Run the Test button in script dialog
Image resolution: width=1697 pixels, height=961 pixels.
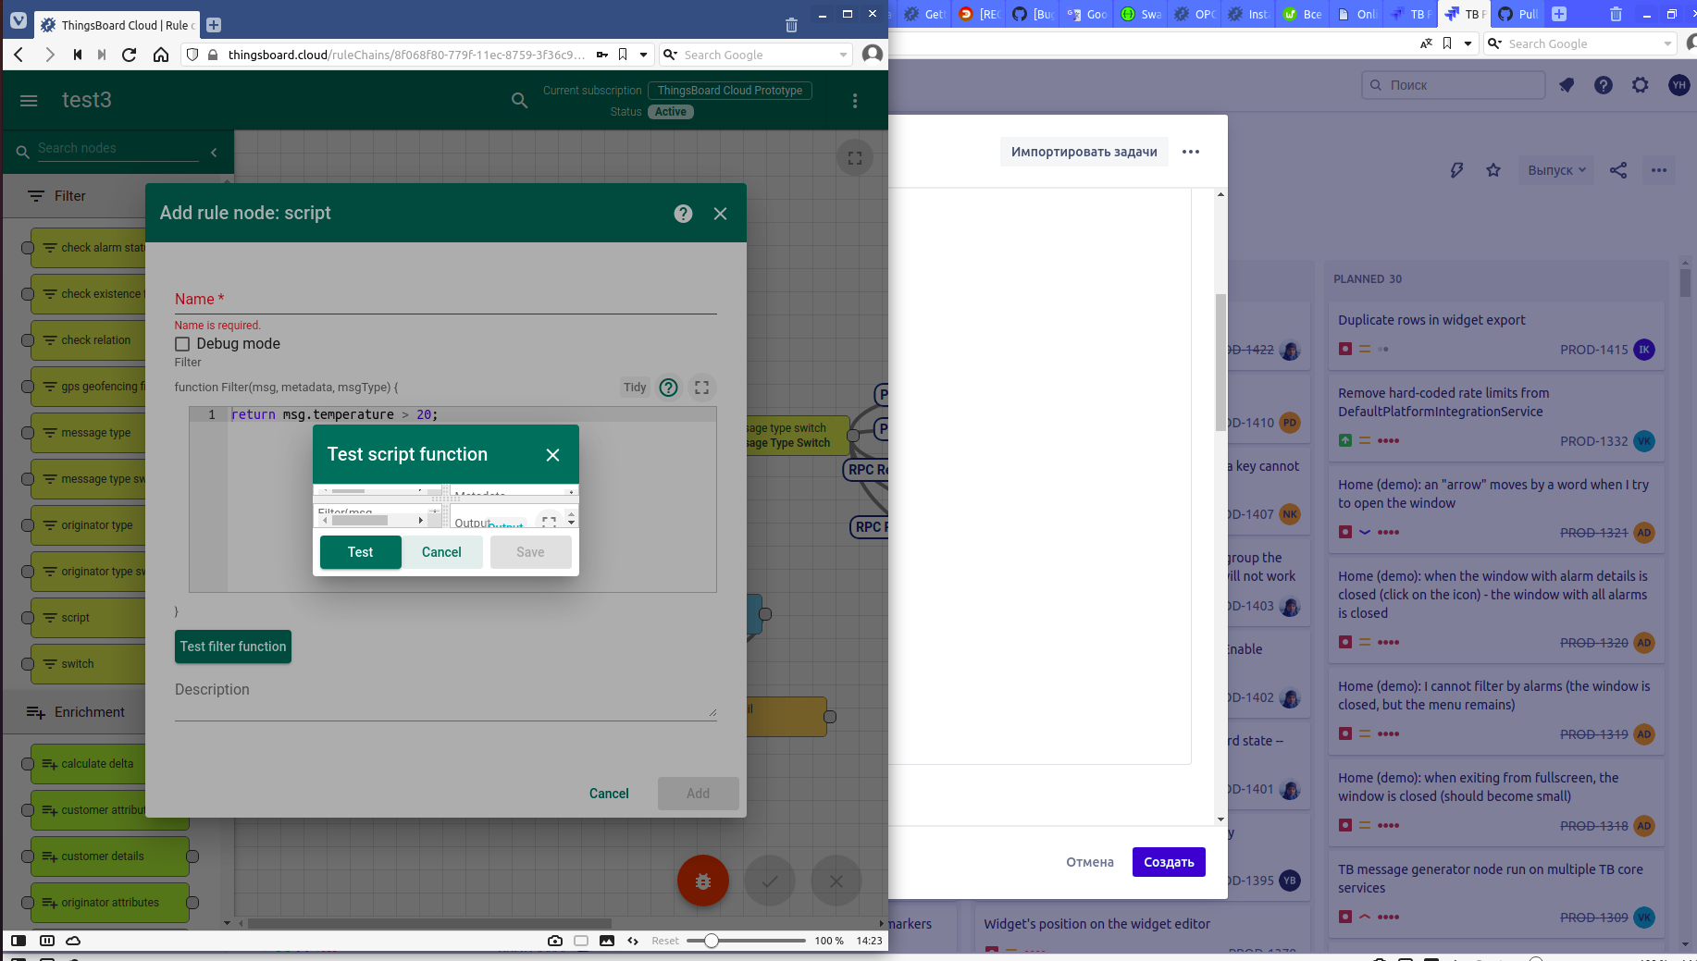coord(361,552)
